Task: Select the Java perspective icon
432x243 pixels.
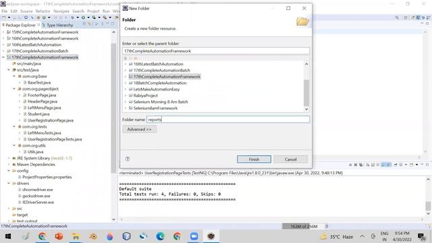Action: pyautogui.click(x=418, y=18)
